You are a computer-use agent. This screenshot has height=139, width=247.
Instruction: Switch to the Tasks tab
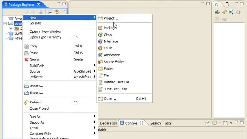coord(167,123)
